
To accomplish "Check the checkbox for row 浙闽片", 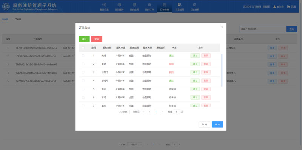I will click(x=83, y=80).
